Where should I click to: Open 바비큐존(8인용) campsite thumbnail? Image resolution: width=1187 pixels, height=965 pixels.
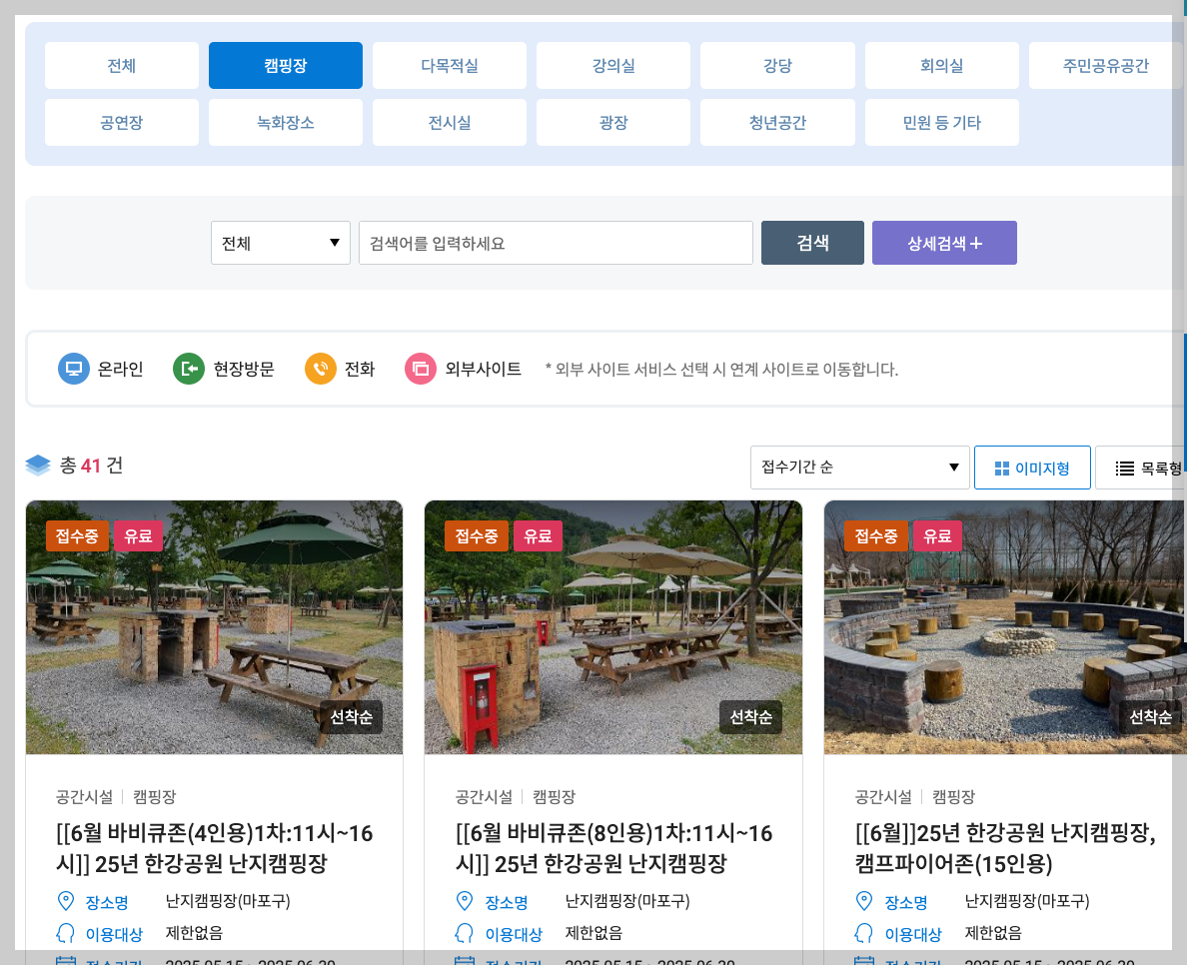613,626
